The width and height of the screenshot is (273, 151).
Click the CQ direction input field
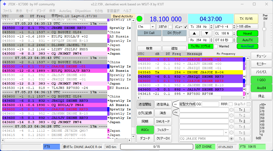(x=210, y=104)
